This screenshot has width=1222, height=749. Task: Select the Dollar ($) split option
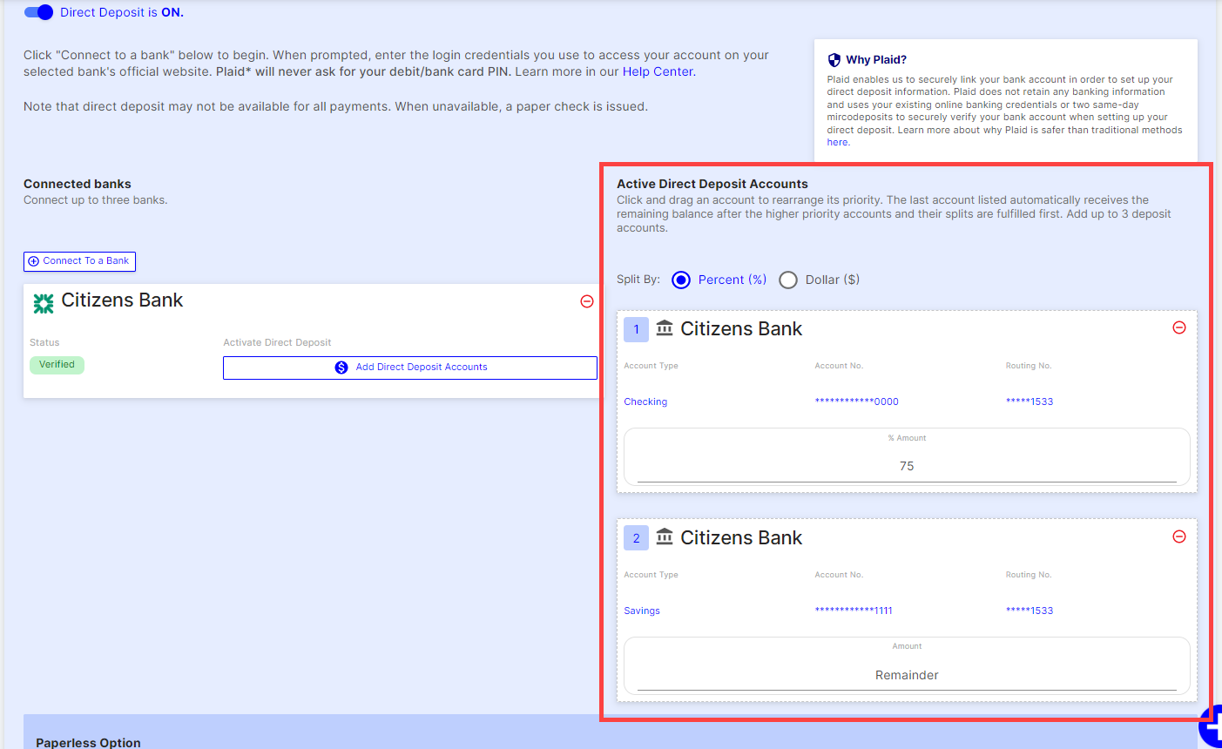[819, 280]
